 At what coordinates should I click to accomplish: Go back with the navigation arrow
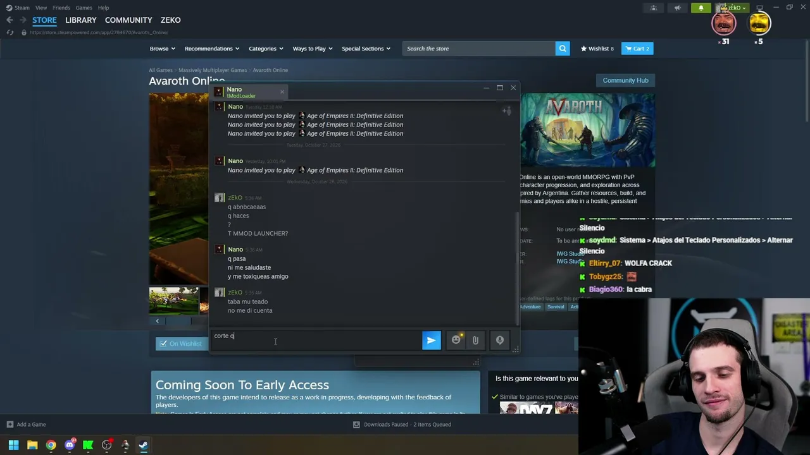pos(9,20)
